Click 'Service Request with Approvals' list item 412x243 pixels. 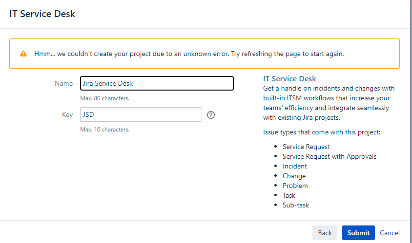[x=330, y=156]
